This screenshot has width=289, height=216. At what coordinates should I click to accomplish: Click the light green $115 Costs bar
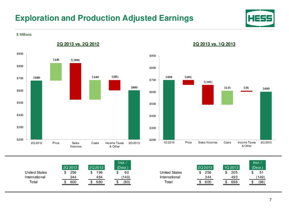[227, 98]
